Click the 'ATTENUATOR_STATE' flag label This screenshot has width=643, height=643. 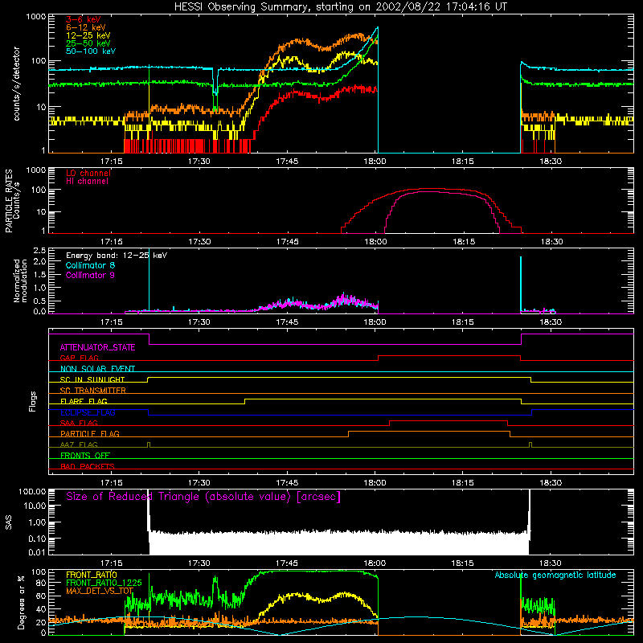[97, 348]
